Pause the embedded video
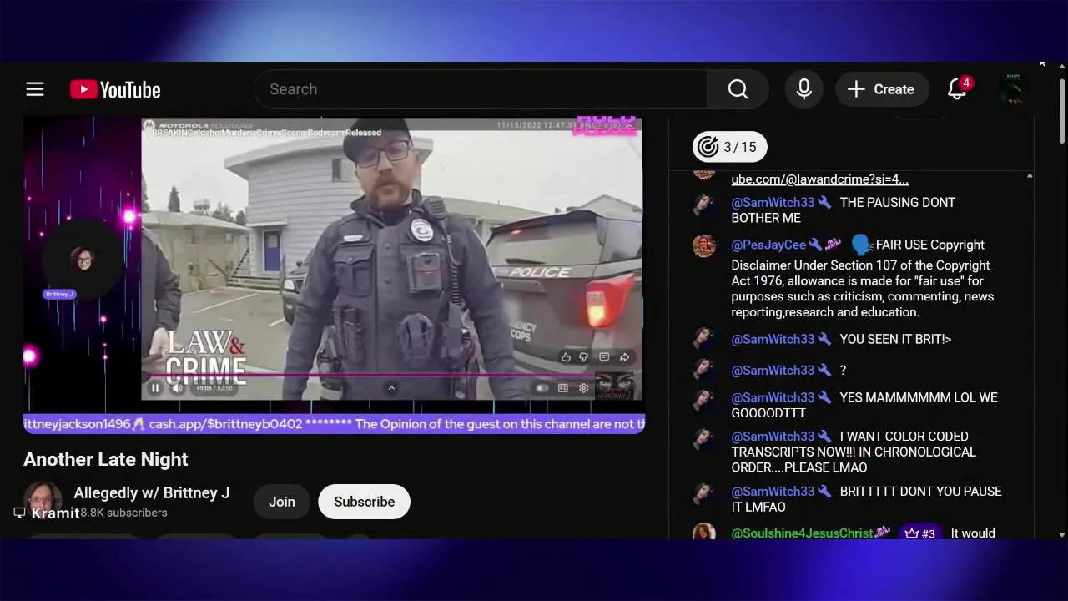The height and width of the screenshot is (601, 1068). click(x=155, y=388)
